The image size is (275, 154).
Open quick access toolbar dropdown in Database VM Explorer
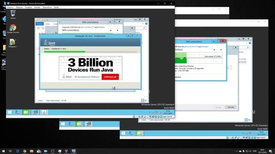47,20
